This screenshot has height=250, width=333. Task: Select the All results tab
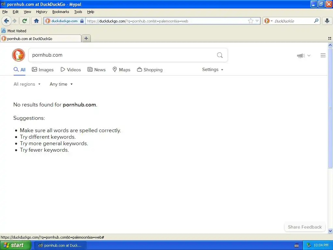tap(19, 70)
